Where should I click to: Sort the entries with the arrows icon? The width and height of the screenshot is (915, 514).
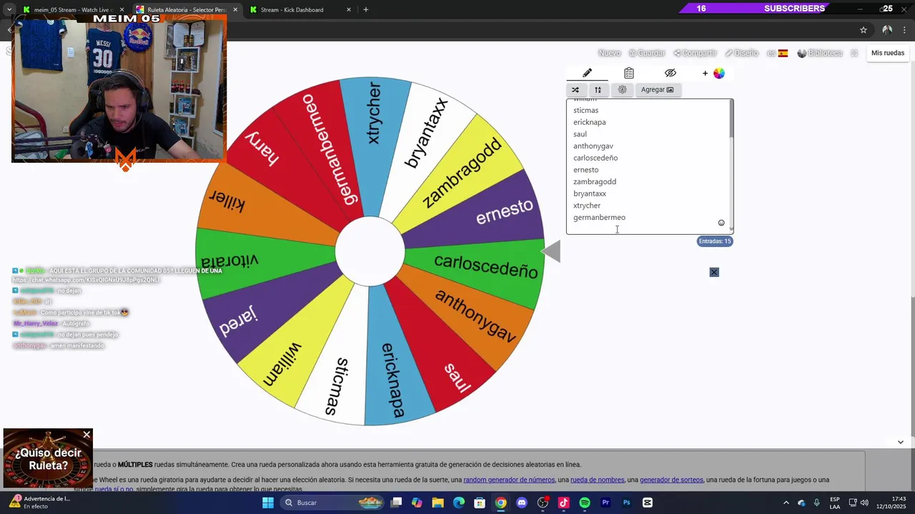pos(598,90)
